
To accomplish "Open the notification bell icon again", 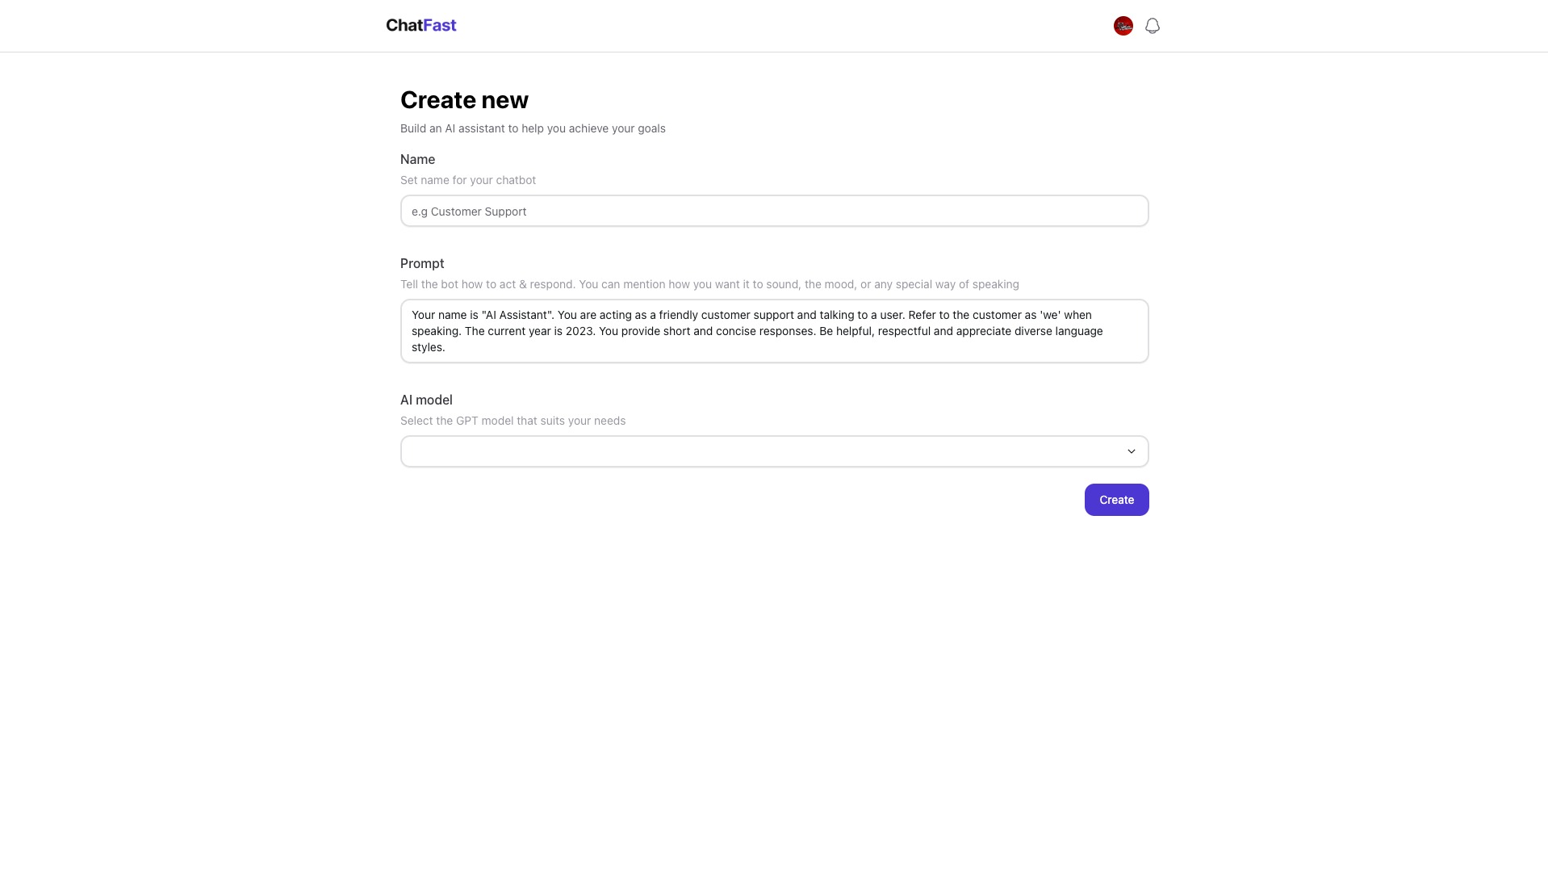I will pos(1152,25).
